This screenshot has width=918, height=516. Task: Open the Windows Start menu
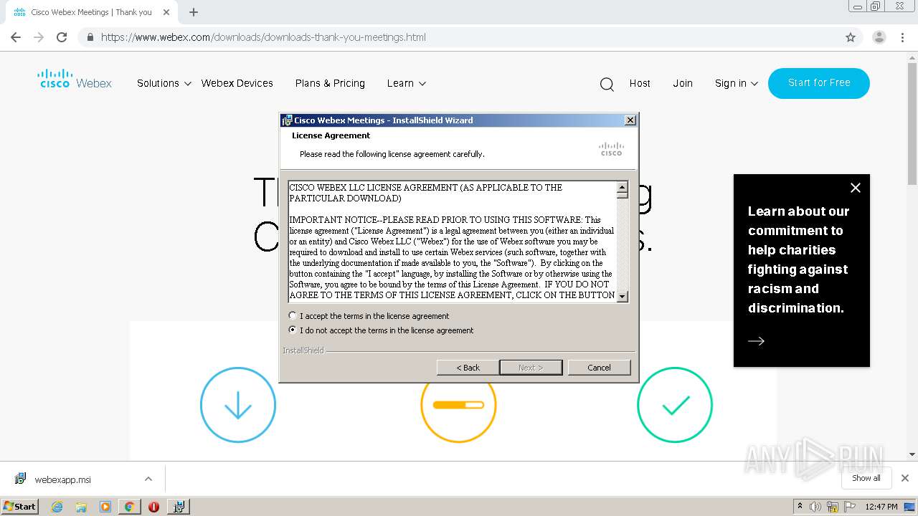[20, 507]
